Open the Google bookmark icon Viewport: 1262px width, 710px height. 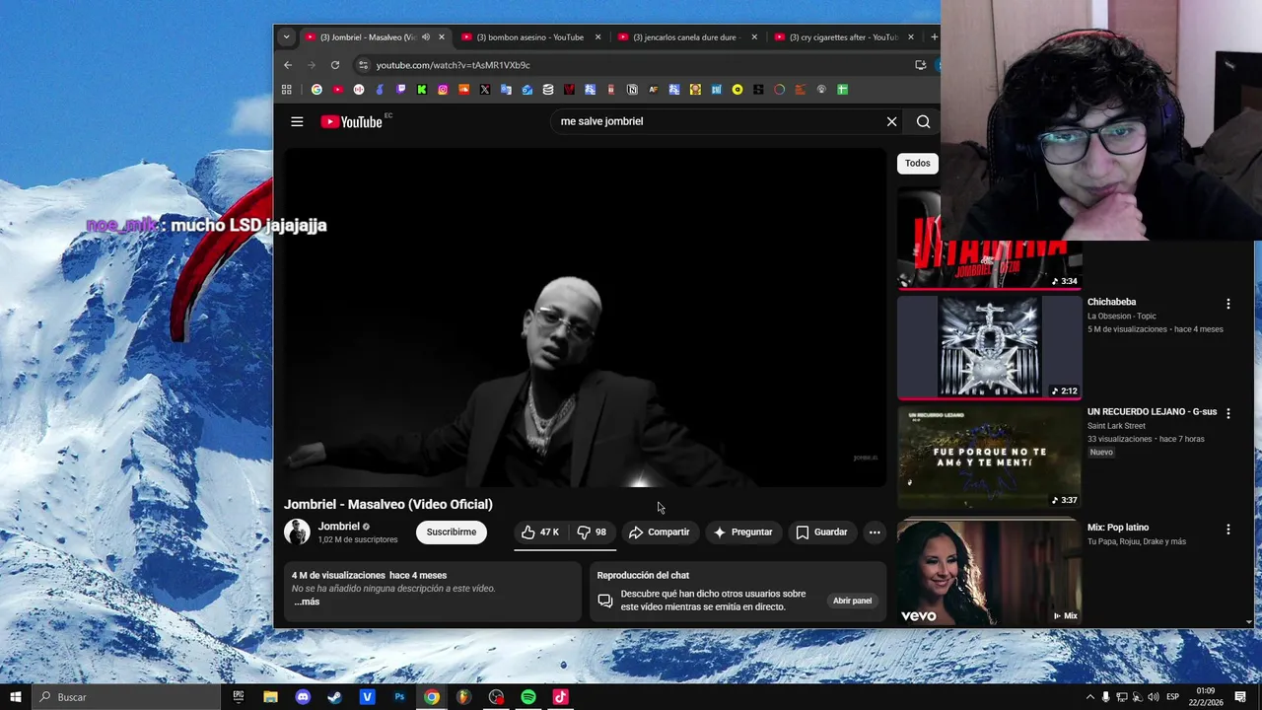tap(316, 90)
